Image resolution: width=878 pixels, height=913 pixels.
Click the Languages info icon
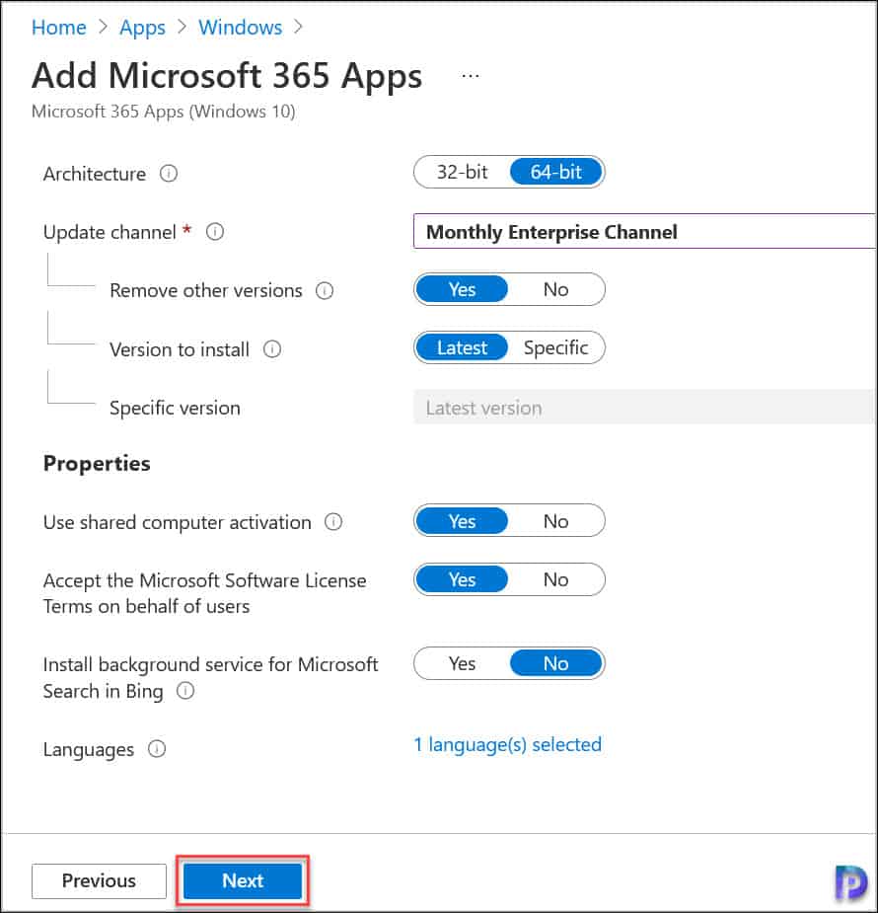point(157,749)
